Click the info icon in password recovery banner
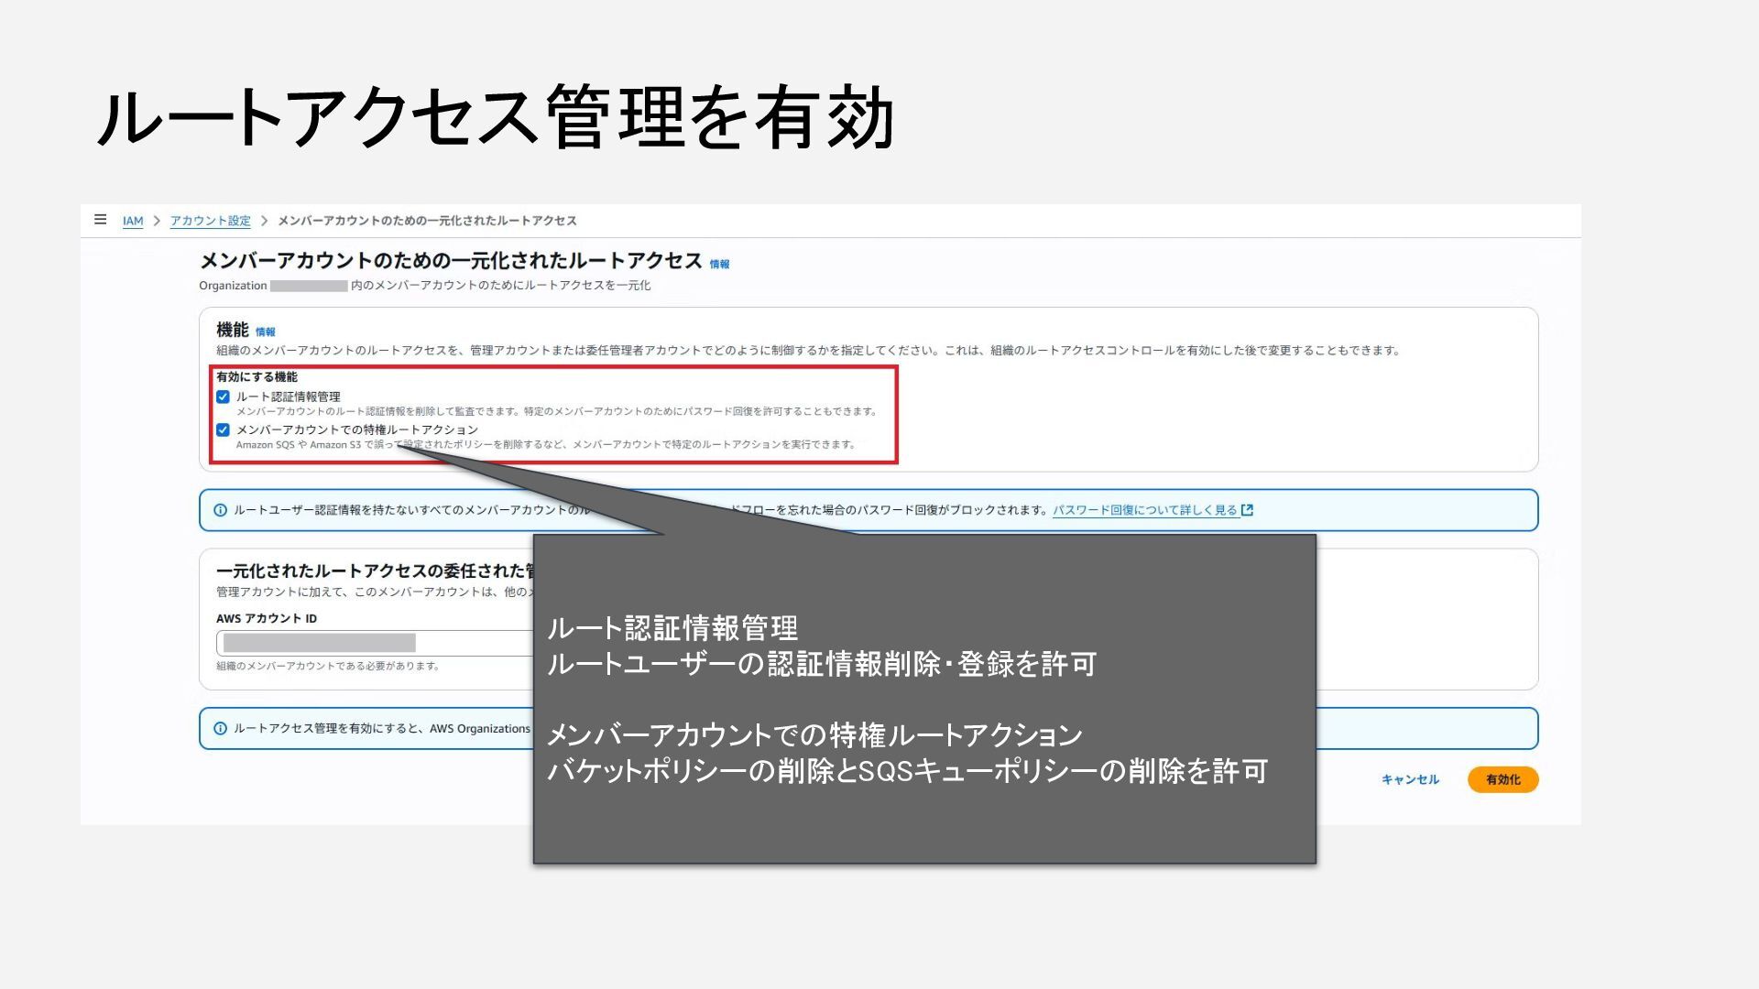The image size is (1759, 989). tap(220, 510)
